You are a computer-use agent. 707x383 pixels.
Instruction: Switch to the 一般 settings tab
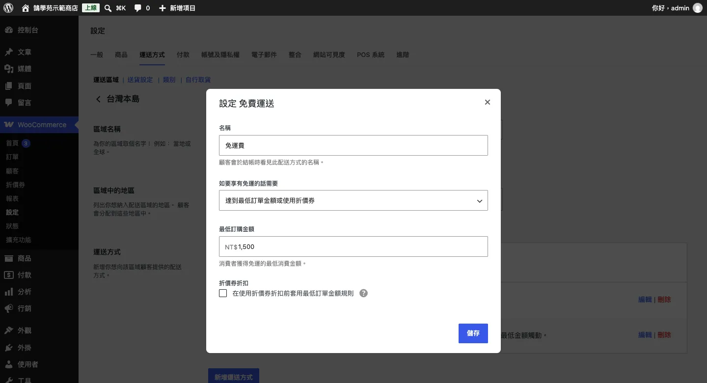coord(97,55)
